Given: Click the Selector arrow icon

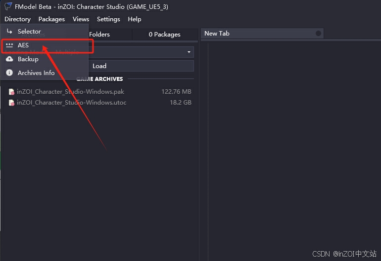Looking at the screenshot, I should point(9,31).
